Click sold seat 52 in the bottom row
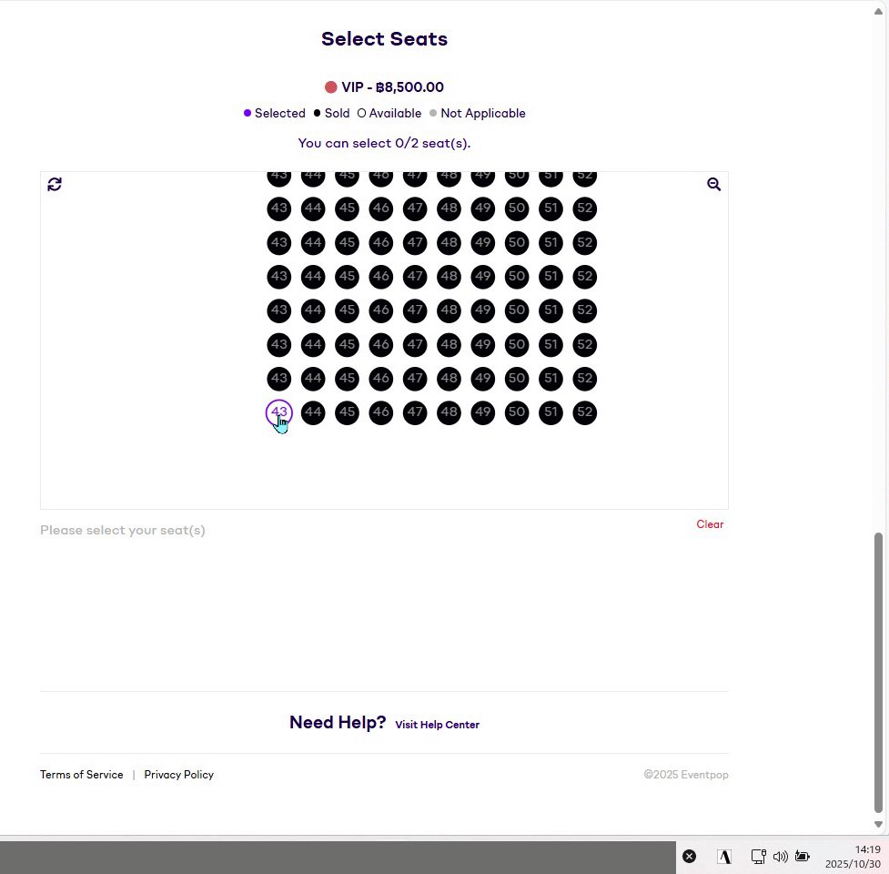The height and width of the screenshot is (874, 889). [x=584, y=412]
